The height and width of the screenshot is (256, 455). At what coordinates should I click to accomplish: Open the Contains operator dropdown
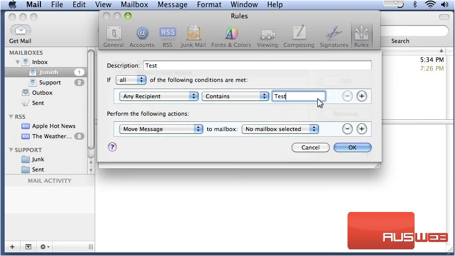(x=235, y=96)
